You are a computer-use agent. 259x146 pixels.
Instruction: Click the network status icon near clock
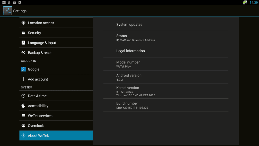pos(245,3)
